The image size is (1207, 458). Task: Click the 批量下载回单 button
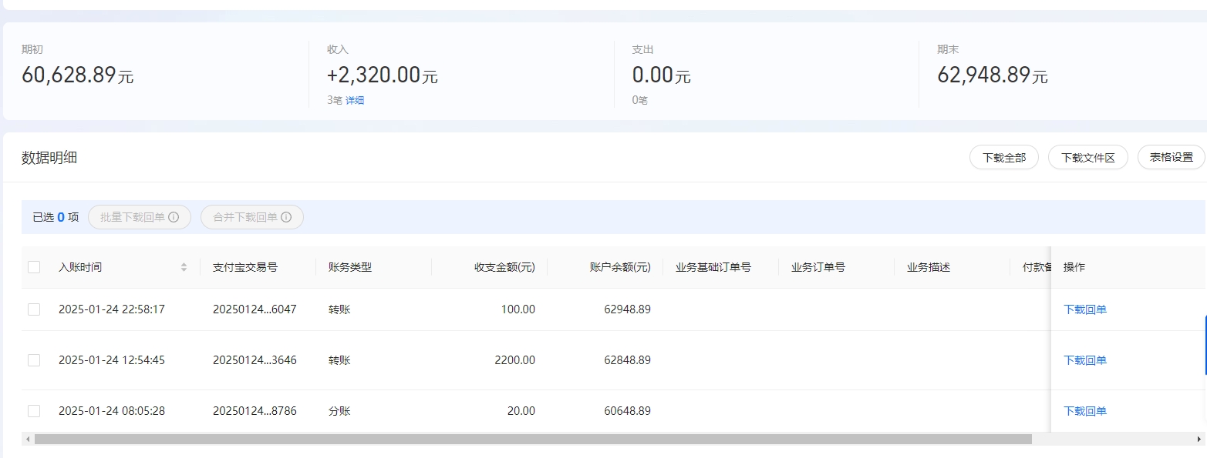click(140, 217)
